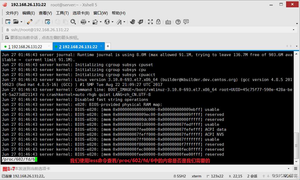Maximize the Xshell window

(281, 4)
